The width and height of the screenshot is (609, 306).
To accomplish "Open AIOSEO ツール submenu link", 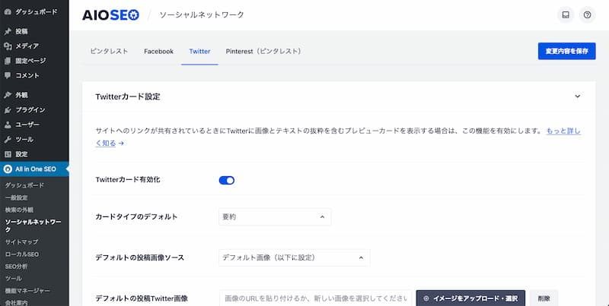I will pyautogui.click(x=13, y=279).
